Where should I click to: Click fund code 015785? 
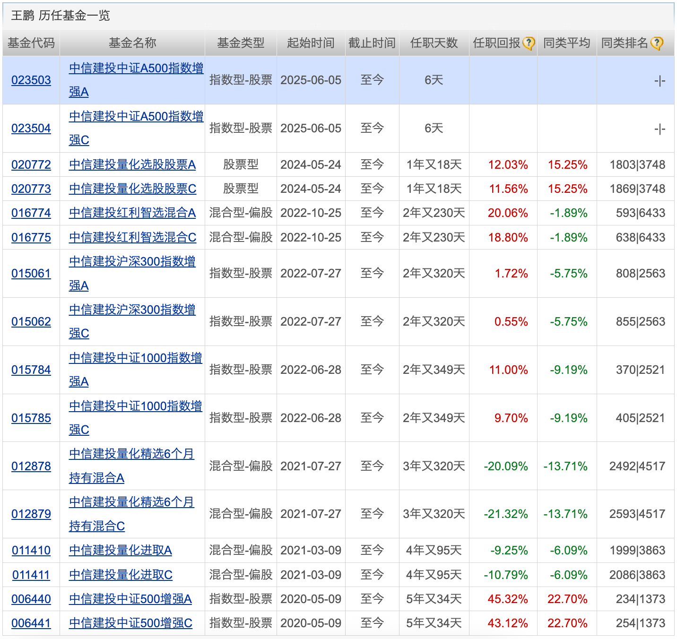(31, 418)
